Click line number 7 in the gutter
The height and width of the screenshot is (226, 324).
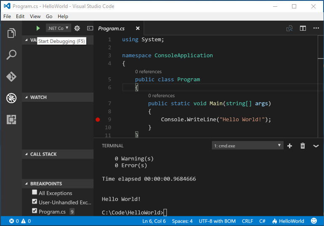[110, 104]
